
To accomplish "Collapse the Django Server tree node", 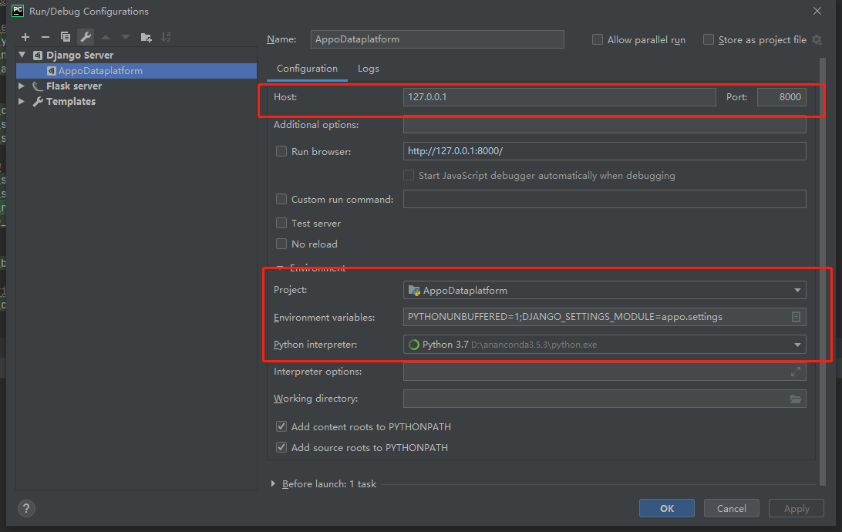I will coord(22,55).
